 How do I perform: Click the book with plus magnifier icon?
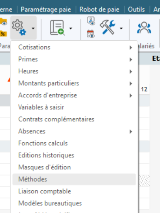click(x=57, y=28)
